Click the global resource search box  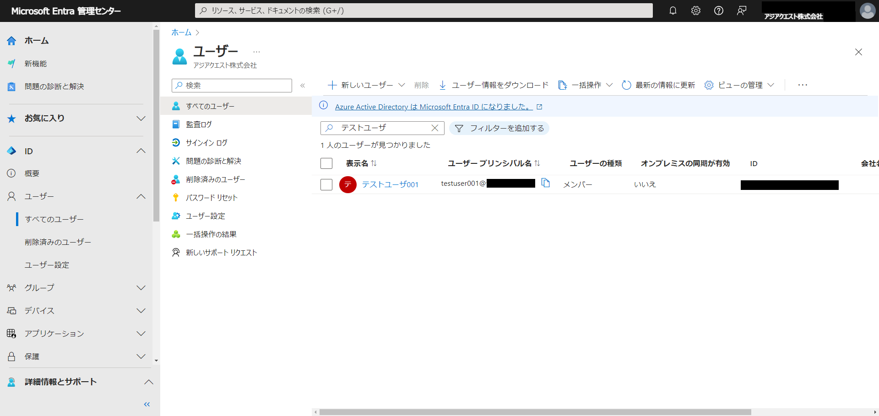(x=423, y=11)
